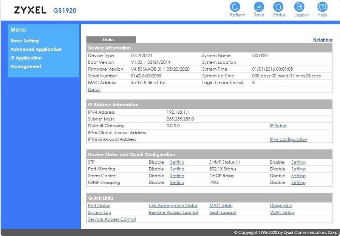The image size is (340, 236).
Task: Open the IGMP Snooping Setting link
Action: (x=177, y=183)
